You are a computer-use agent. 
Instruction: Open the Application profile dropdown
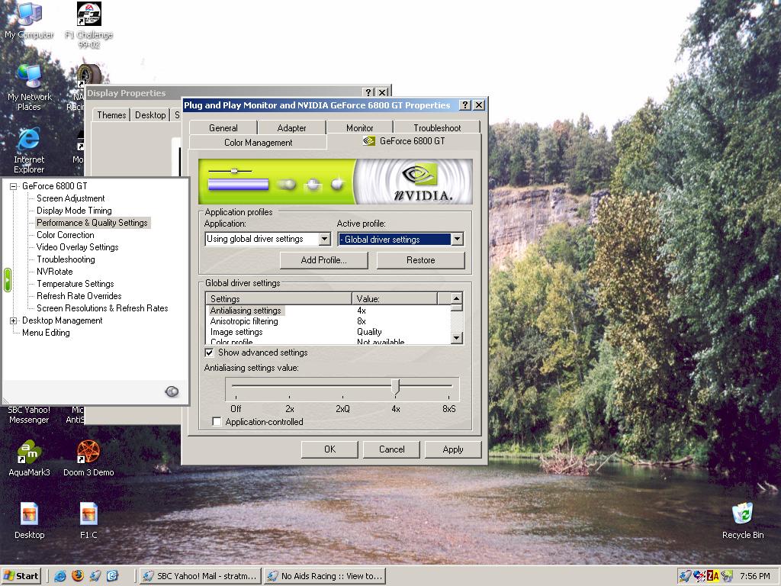pos(324,240)
